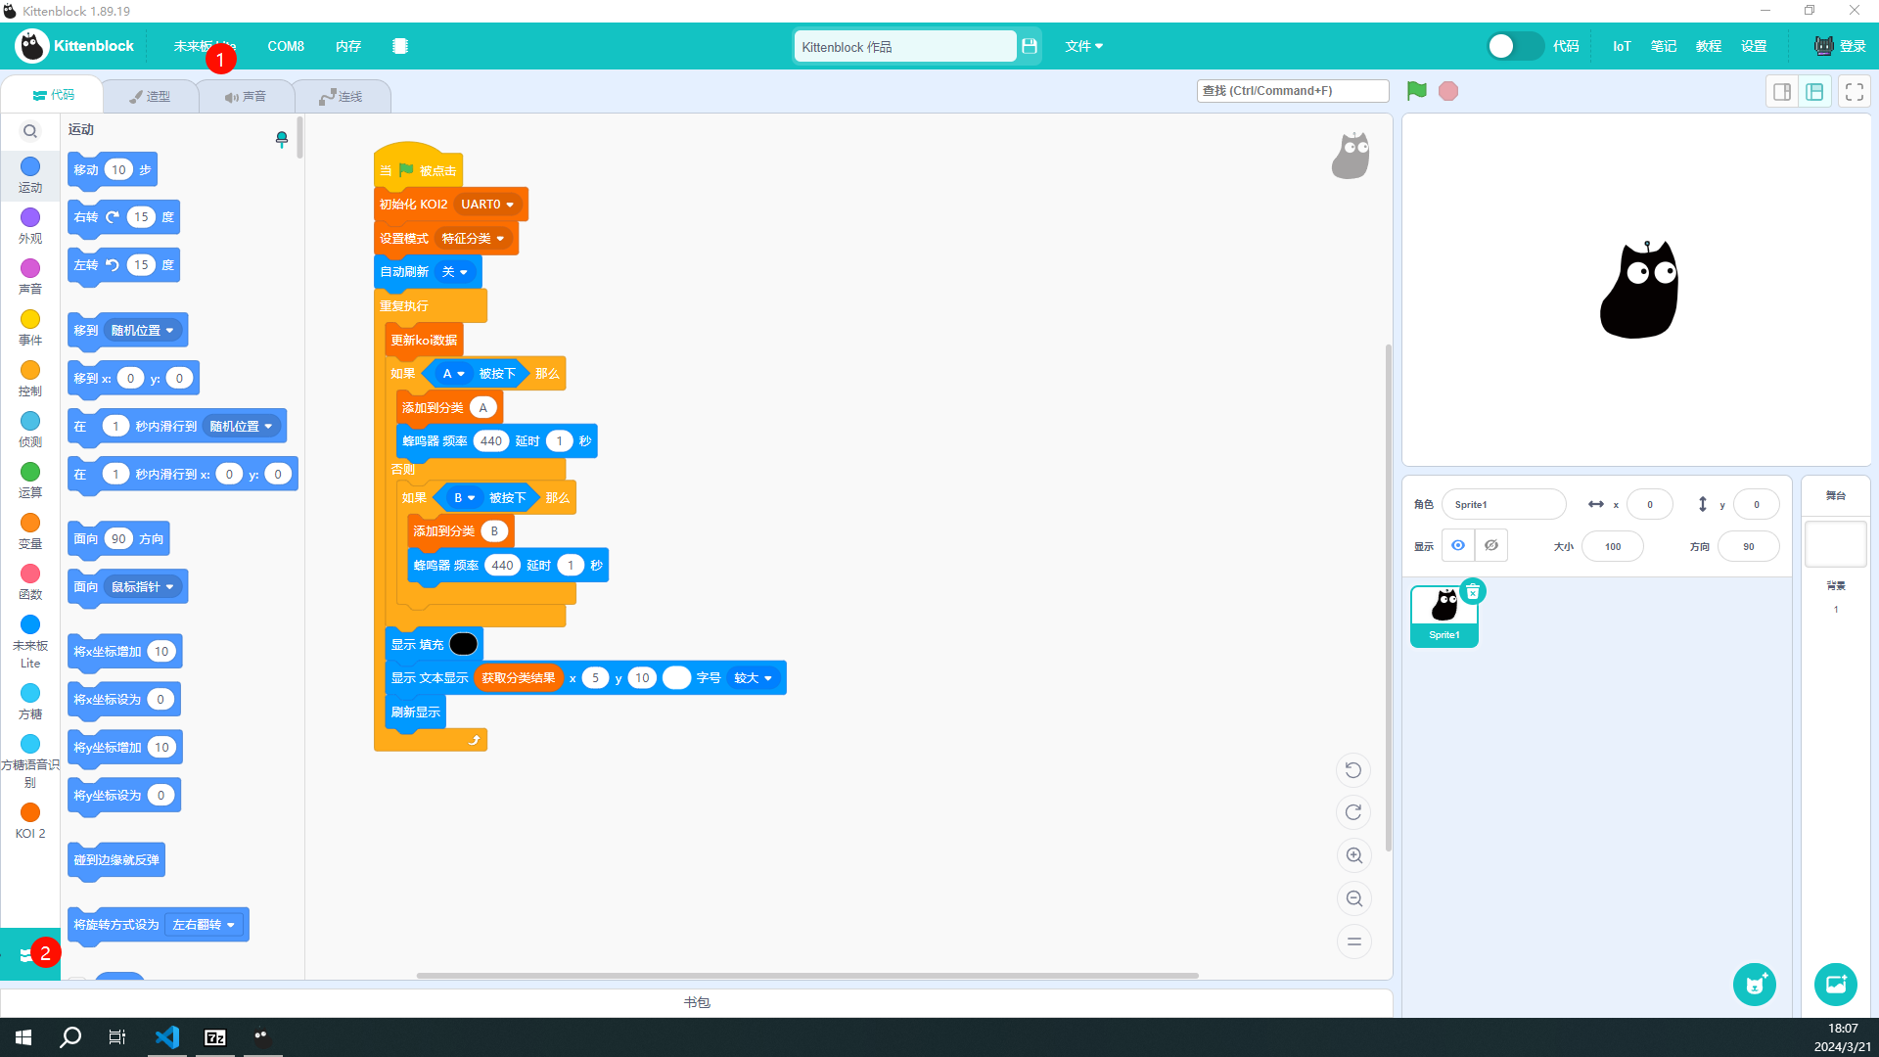
Task: Open the 文件 file dropdown menu
Action: tap(1083, 46)
